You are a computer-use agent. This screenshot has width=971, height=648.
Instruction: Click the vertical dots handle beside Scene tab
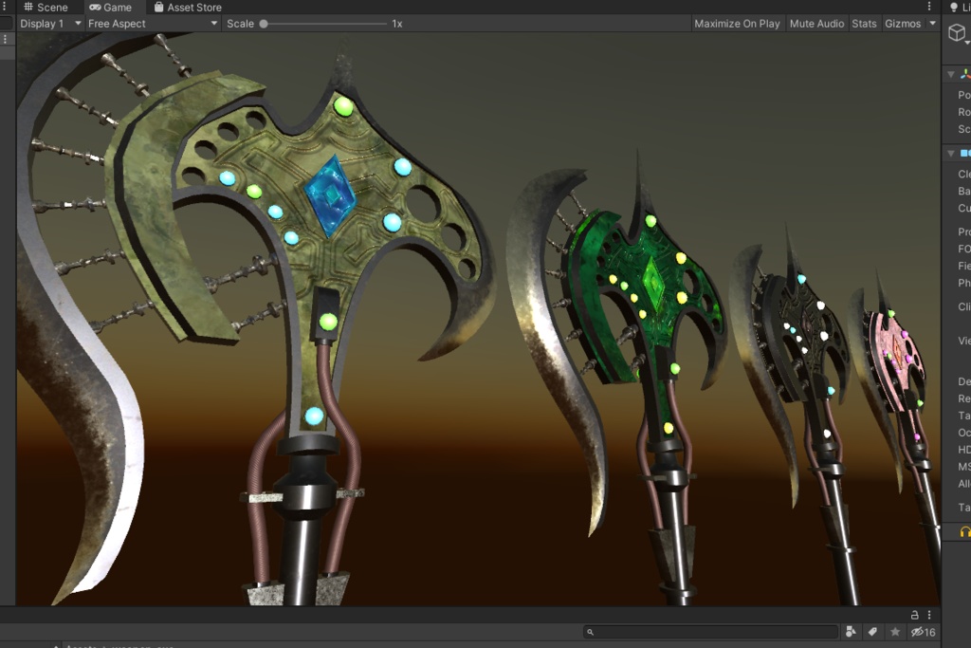[x=4, y=7]
